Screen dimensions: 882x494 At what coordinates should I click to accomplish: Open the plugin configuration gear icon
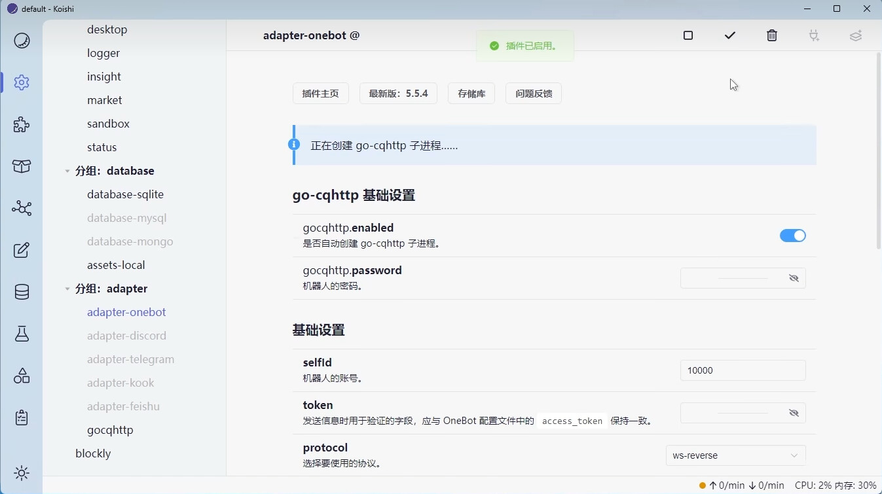pos(22,82)
